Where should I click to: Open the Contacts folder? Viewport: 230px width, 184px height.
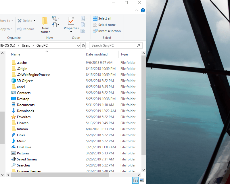[23, 93]
